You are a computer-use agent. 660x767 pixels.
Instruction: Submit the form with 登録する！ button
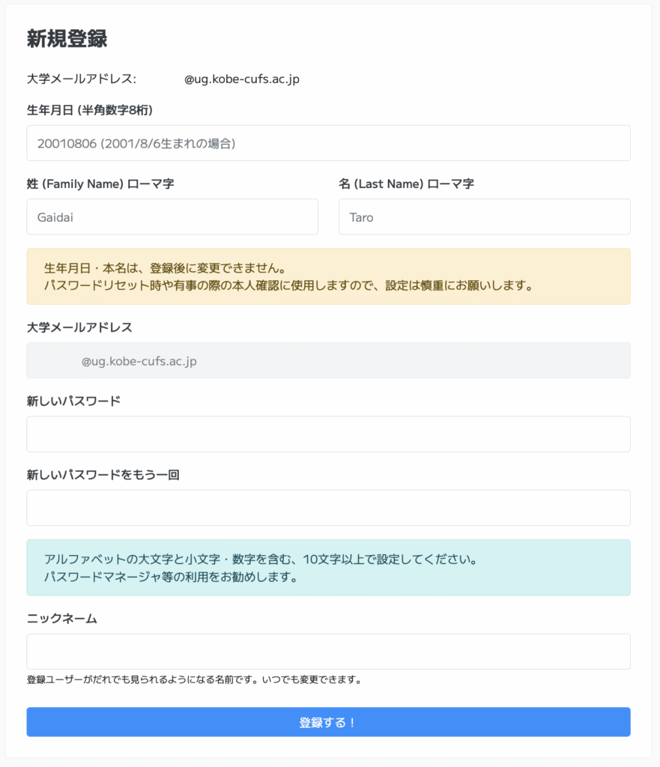point(328,722)
